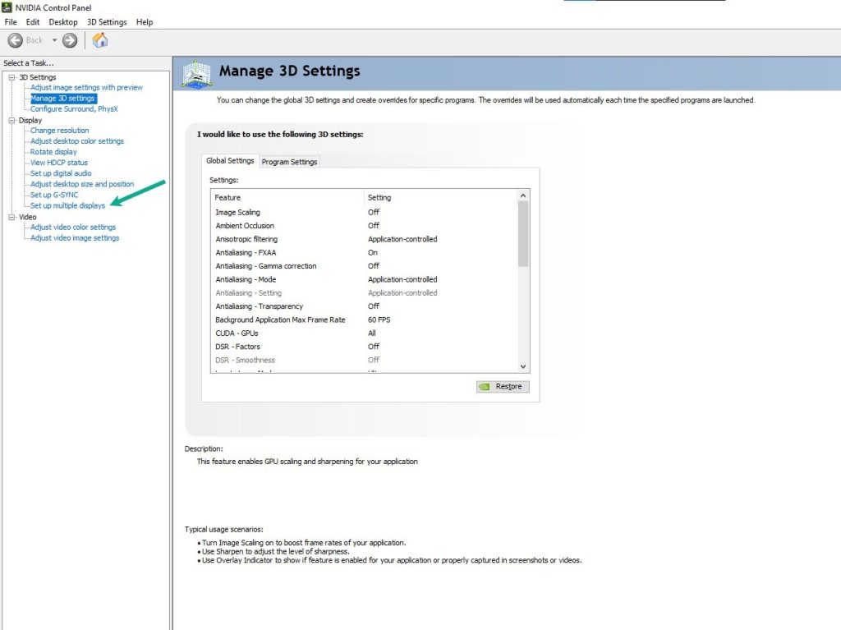Open the Home page icon
Viewport: 841px width, 630px height.
[x=99, y=40]
